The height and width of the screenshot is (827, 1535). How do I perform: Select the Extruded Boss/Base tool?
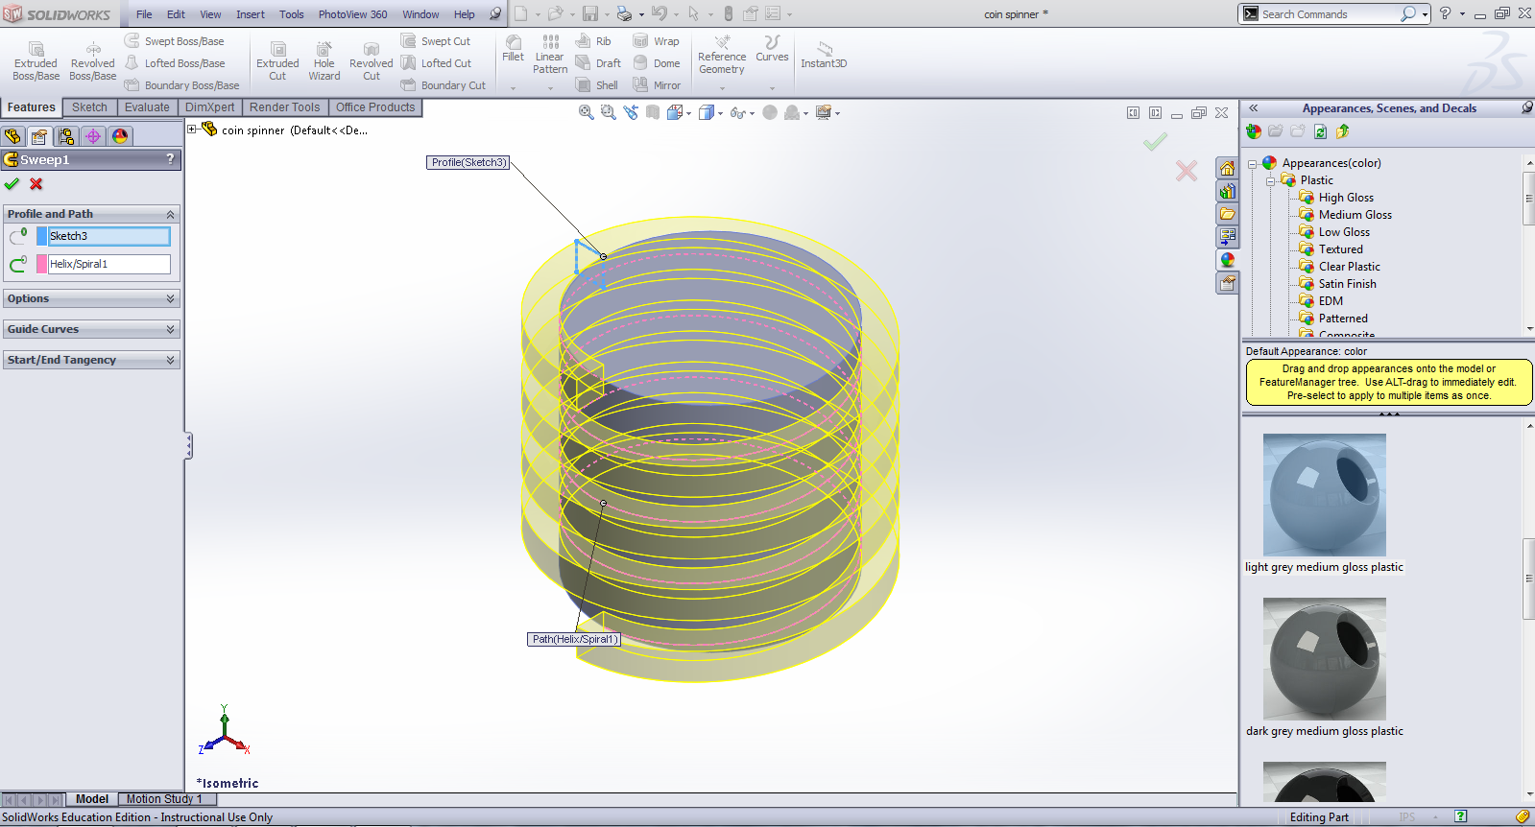tap(36, 60)
